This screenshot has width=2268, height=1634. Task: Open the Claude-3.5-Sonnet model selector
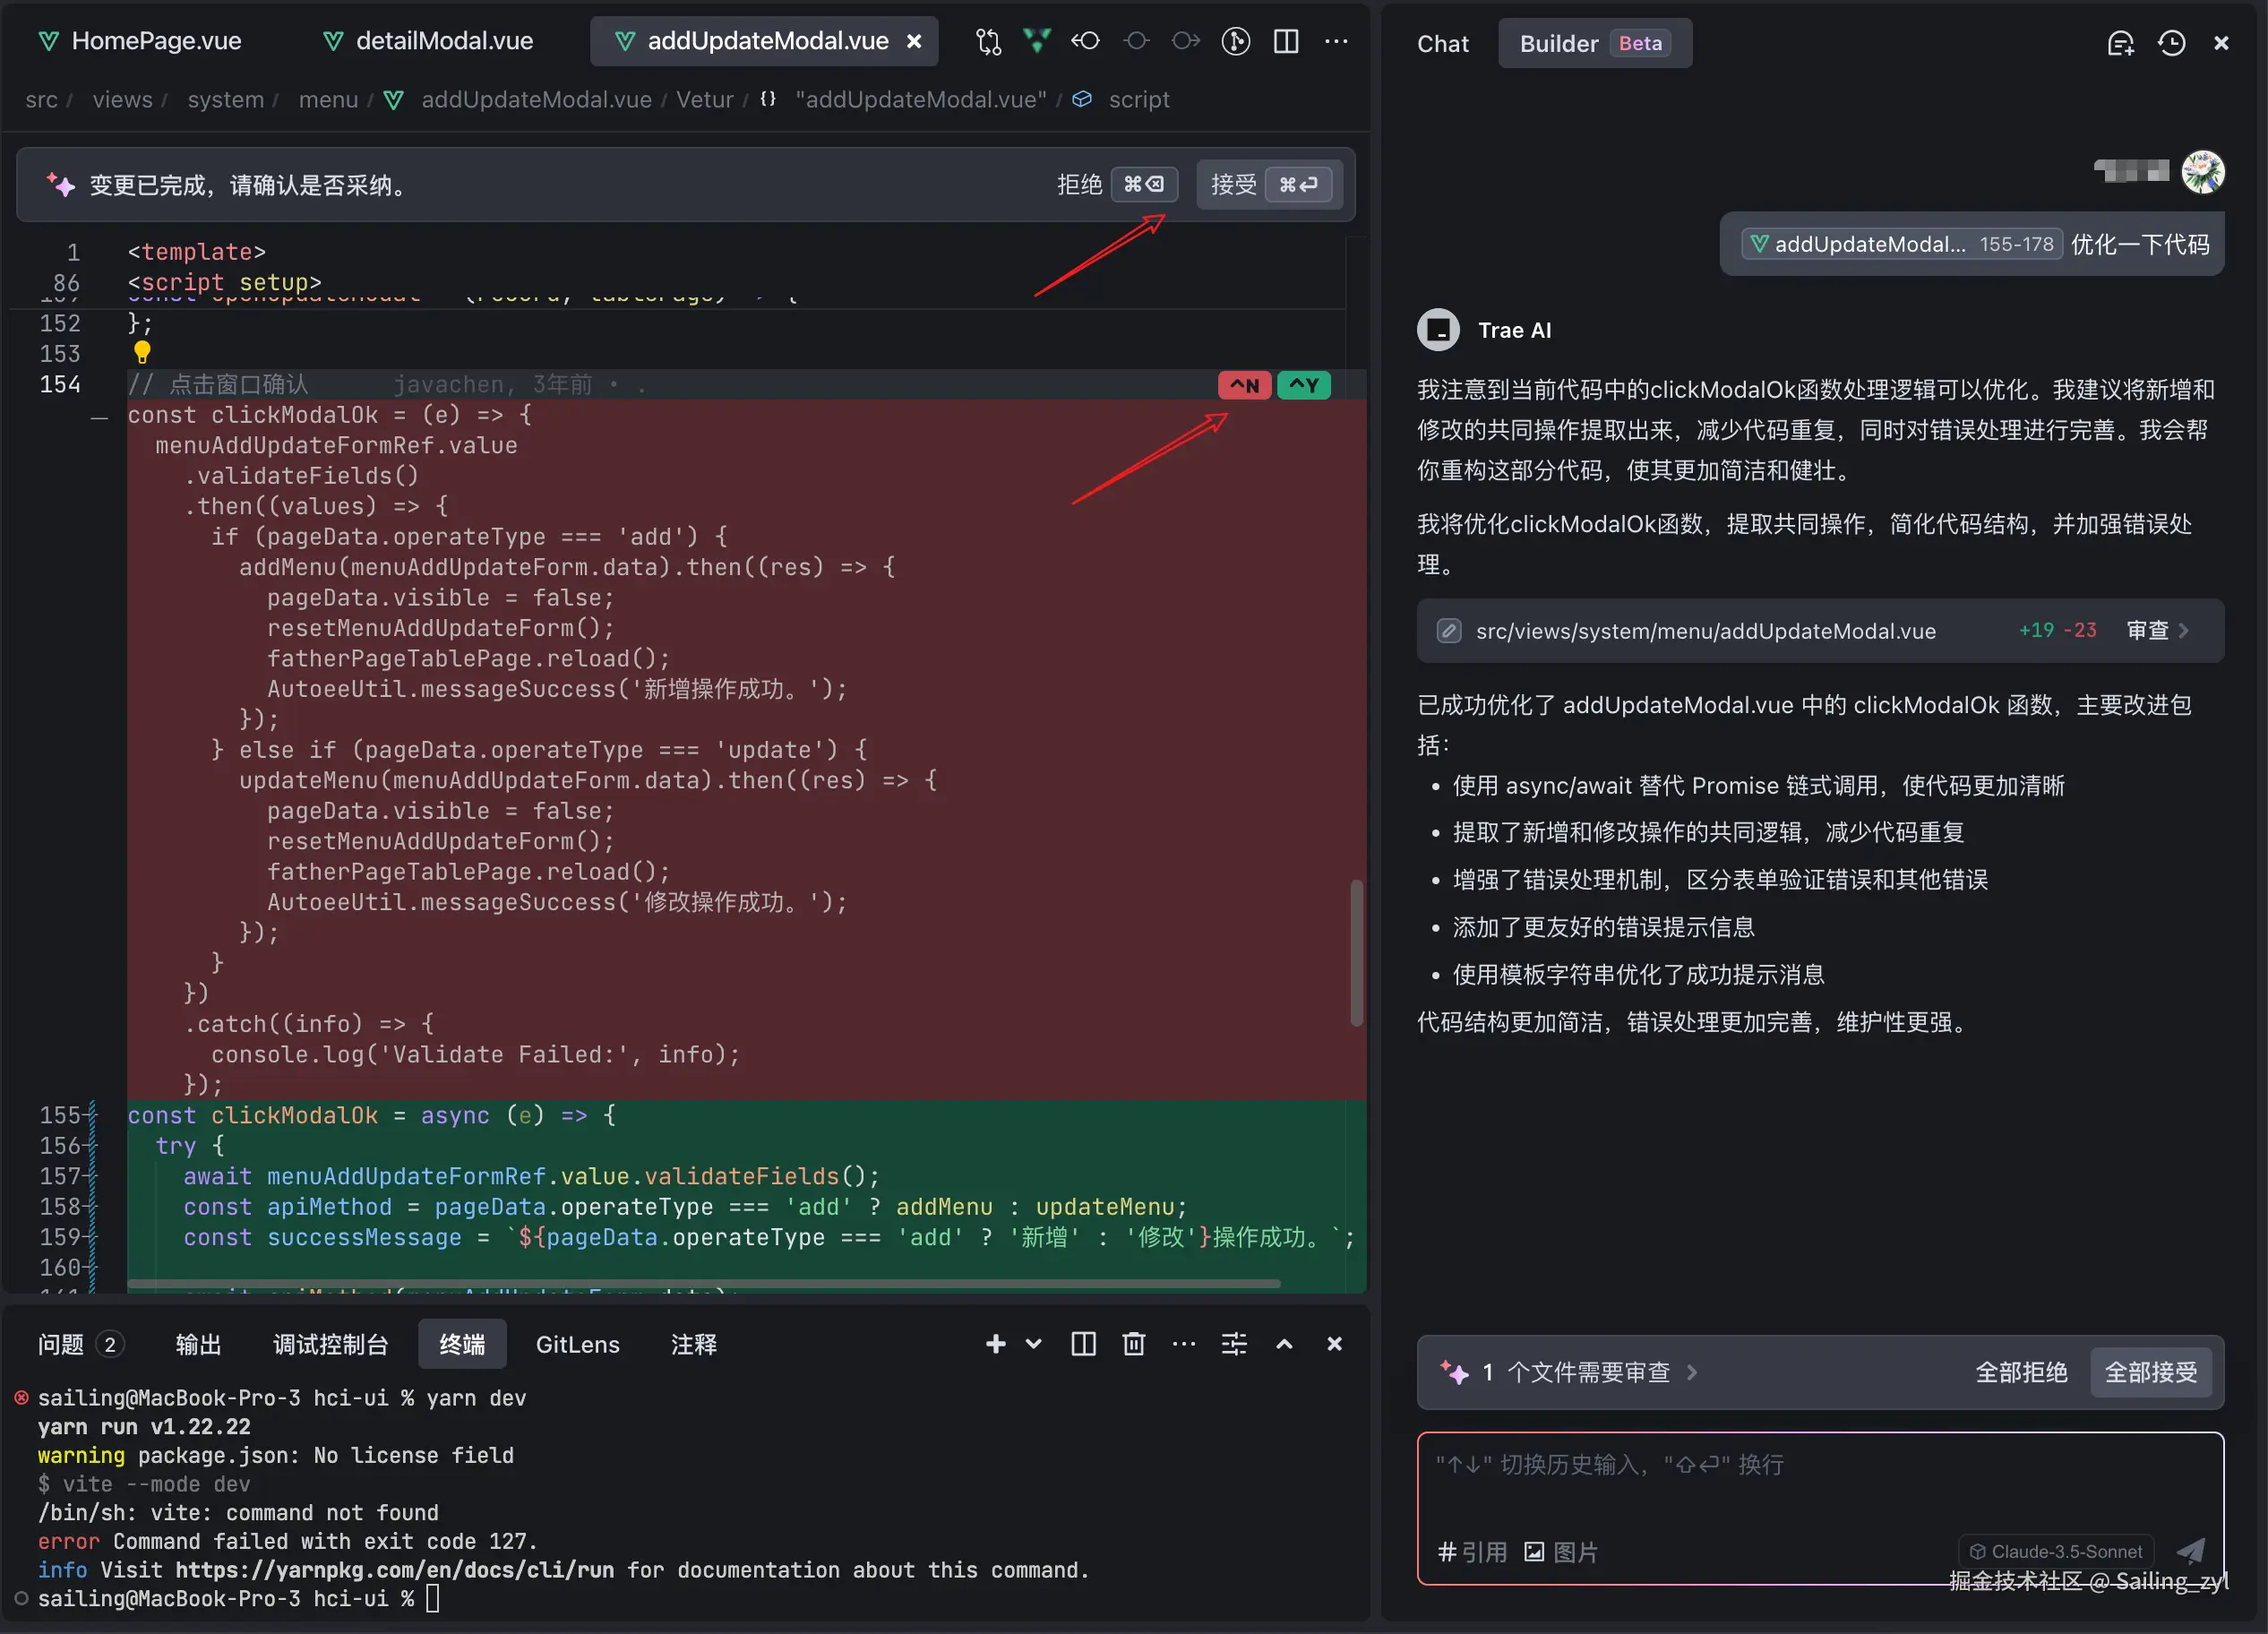pos(2056,1551)
